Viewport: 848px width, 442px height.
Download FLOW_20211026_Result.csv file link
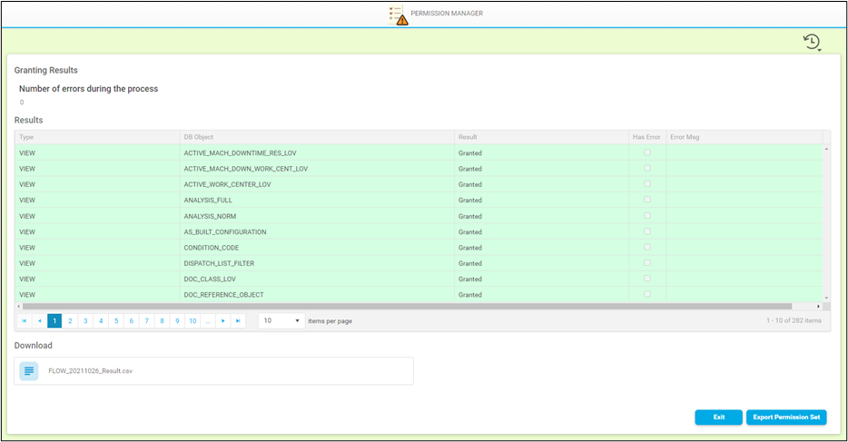click(x=91, y=370)
